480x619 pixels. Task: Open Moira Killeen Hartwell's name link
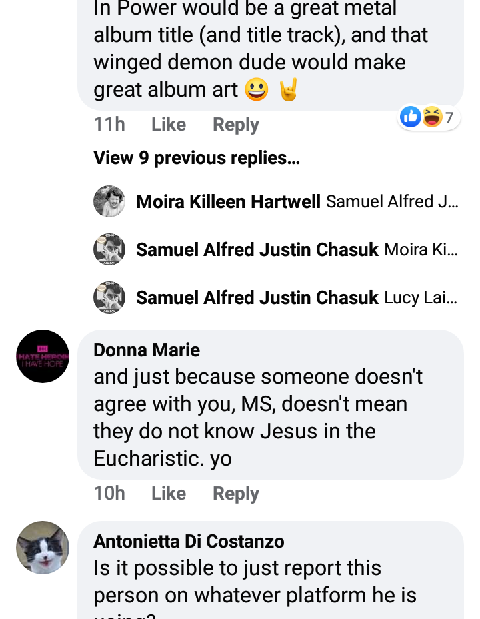click(229, 201)
